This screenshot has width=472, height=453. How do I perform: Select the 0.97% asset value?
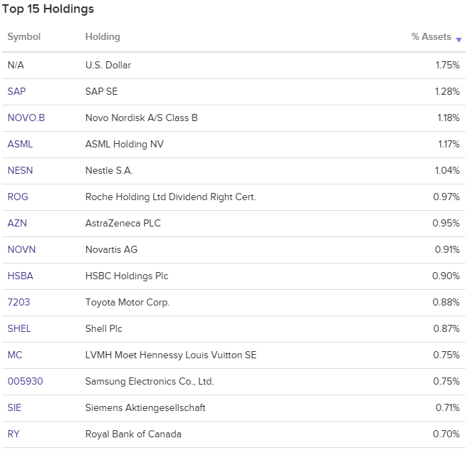pos(446,197)
